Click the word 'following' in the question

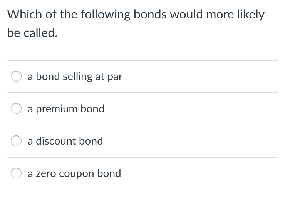point(106,15)
